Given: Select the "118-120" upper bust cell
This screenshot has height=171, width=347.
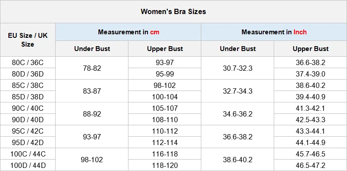Looking at the screenshot, I should tap(165, 165).
